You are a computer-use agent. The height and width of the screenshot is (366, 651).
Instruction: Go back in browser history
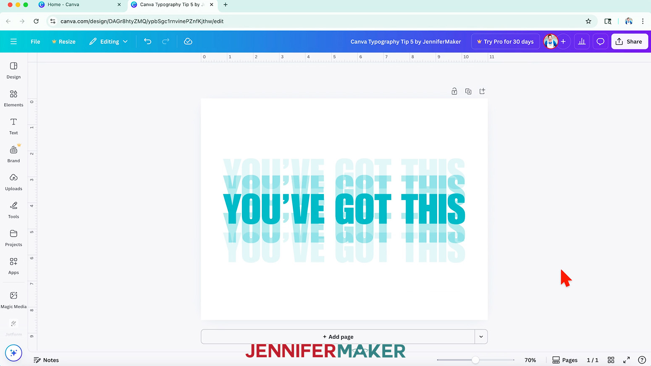[8, 21]
